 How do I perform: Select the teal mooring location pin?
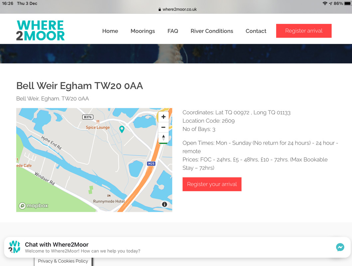point(122,129)
